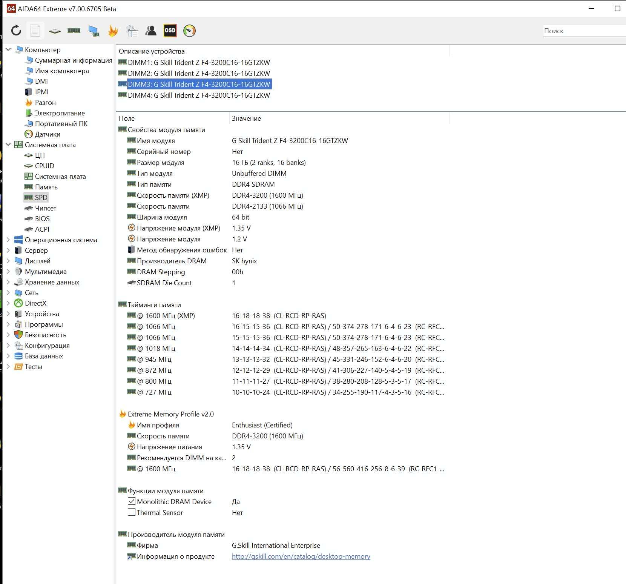Click the network monitor toolbar icon
This screenshot has width=626, height=584.
94,31
